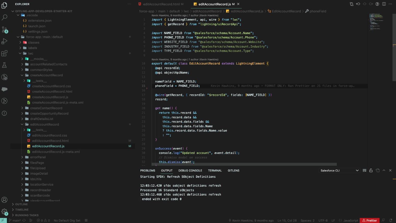Toggle output auto-scroll lock
Image resolution: width=396 pixels, height=223 pixels.
click(x=371, y=170)
